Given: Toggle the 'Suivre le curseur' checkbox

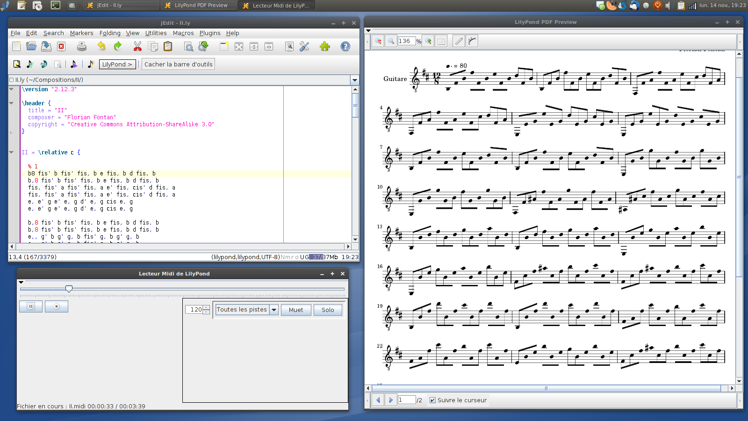Looking at the screenshot, I should (432, 400).
